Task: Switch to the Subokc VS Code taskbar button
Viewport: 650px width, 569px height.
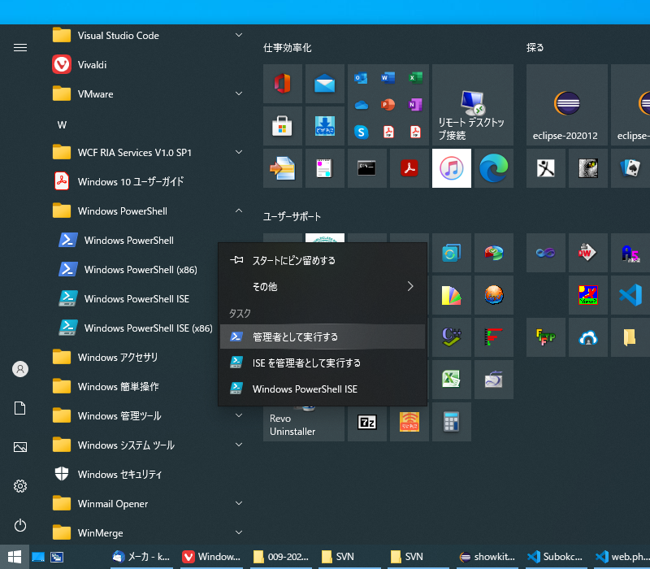Action: (x=556, y=557)
